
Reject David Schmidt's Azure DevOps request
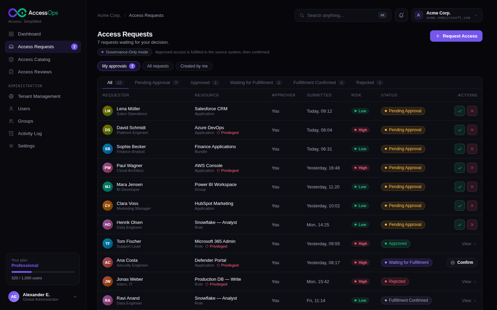pos(472,130)
